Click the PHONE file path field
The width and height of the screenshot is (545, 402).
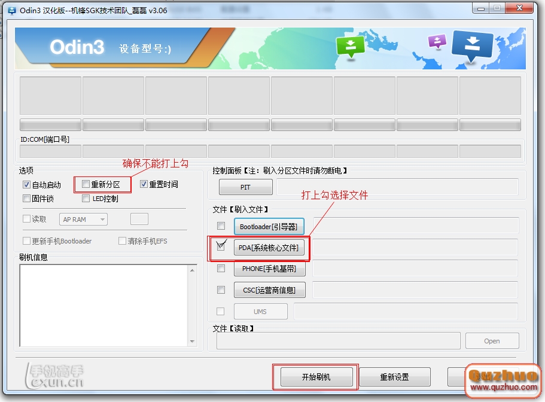pos(415,269)
